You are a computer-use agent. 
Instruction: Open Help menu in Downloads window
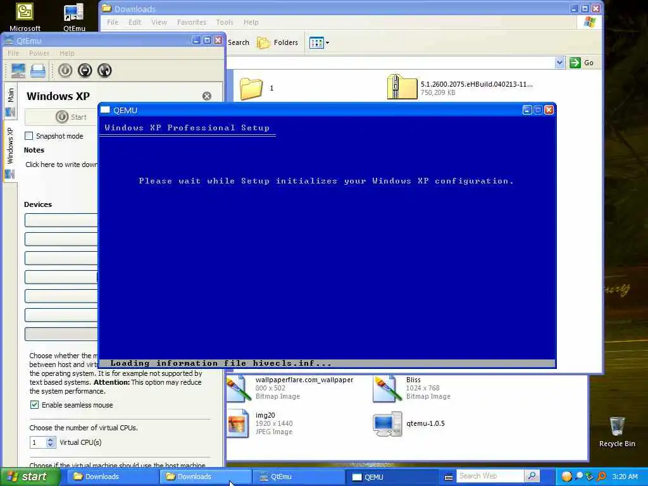(x=251, y=22)
